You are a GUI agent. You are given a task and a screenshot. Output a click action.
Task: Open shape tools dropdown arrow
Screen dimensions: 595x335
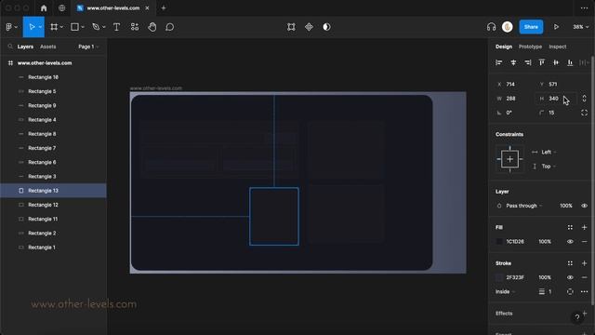[83, 27]
